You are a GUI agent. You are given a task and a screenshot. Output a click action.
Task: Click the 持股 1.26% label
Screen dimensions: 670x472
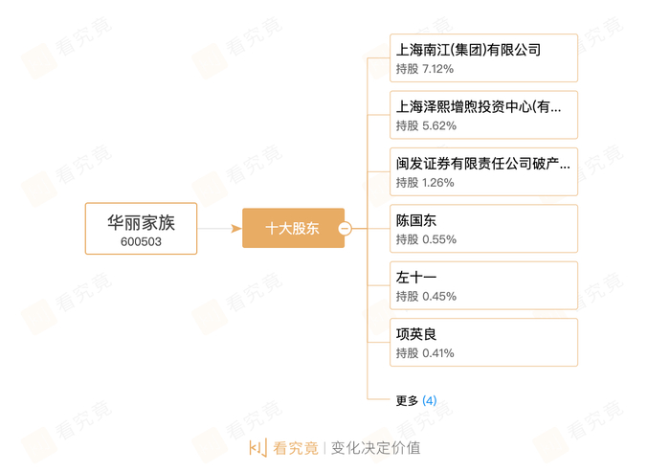coord(426,182)
